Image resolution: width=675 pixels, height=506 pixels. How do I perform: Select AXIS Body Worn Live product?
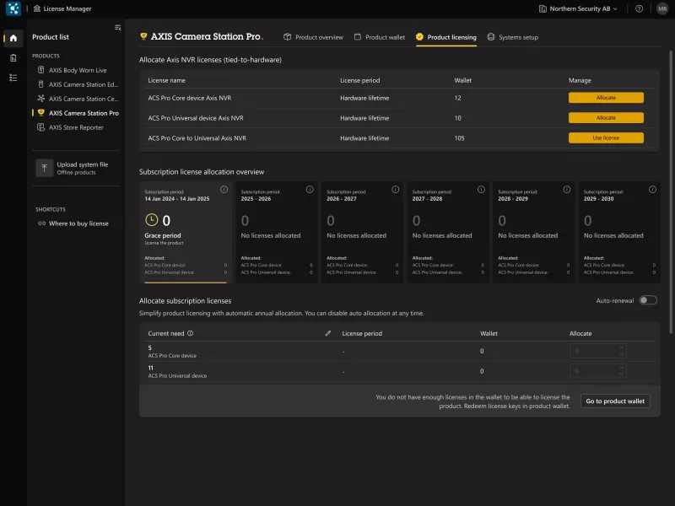click(77, 70)
